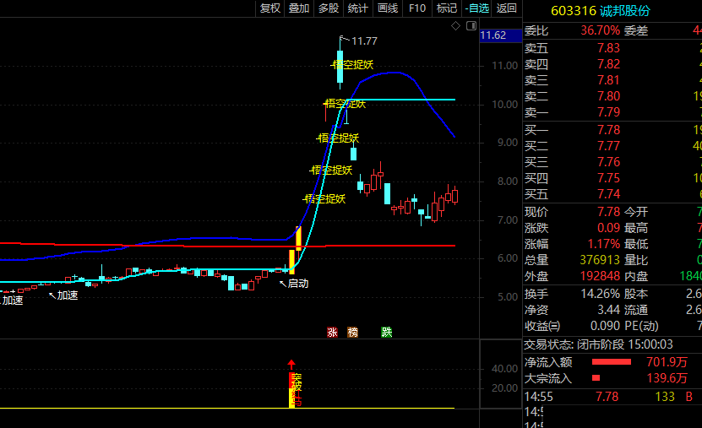Open the 叠加 overlay option
The width and height of the screenshot is (702, 428).
pos(299,8)
